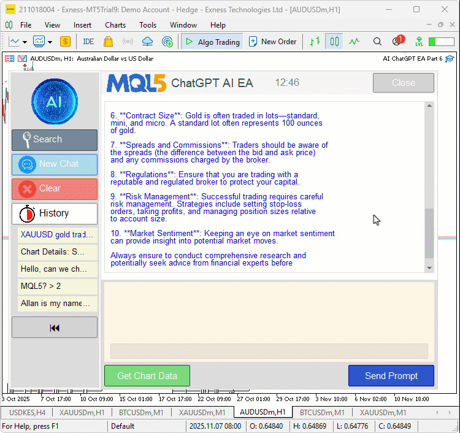Open the Help menu
The height and width of the screenshot is (433, 460).
(x=218, y=25)
